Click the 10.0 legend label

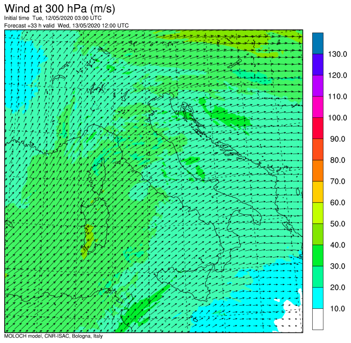click(x=338, y=309)
